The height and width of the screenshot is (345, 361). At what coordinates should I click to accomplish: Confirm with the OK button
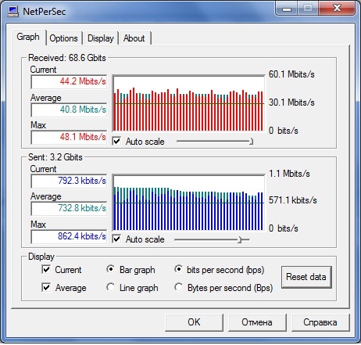(194, 322)
